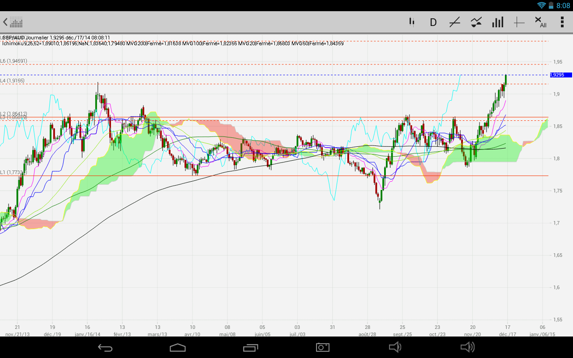This screenshot has height=358, width=573.
Task: Select the trend line drawing tool
Action: click(454, 22)
